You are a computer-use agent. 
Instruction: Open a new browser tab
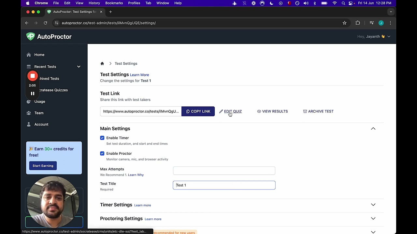[110, 12]
